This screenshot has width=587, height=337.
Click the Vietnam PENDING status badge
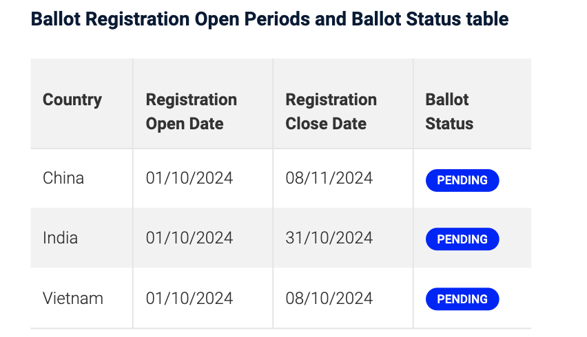tap(462, 299)
